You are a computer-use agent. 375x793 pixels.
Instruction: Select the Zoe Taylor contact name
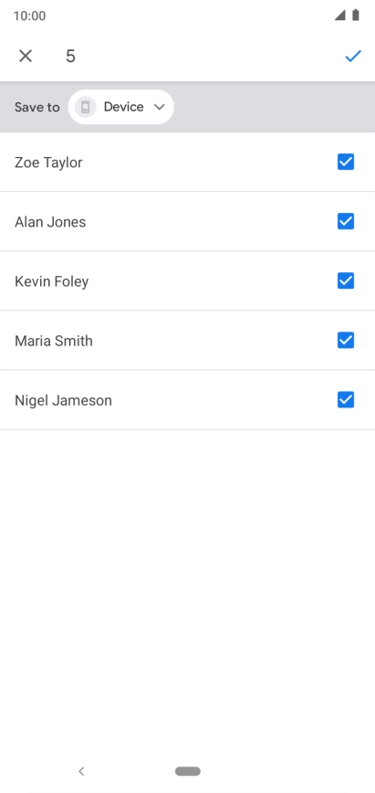[x=48, y=163]
